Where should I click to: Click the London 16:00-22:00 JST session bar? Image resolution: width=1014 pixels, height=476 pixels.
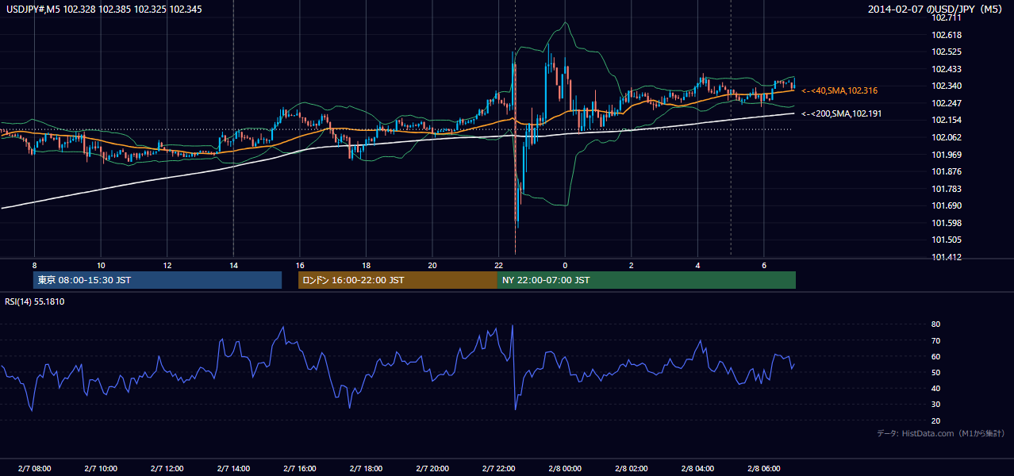[398, 280]
